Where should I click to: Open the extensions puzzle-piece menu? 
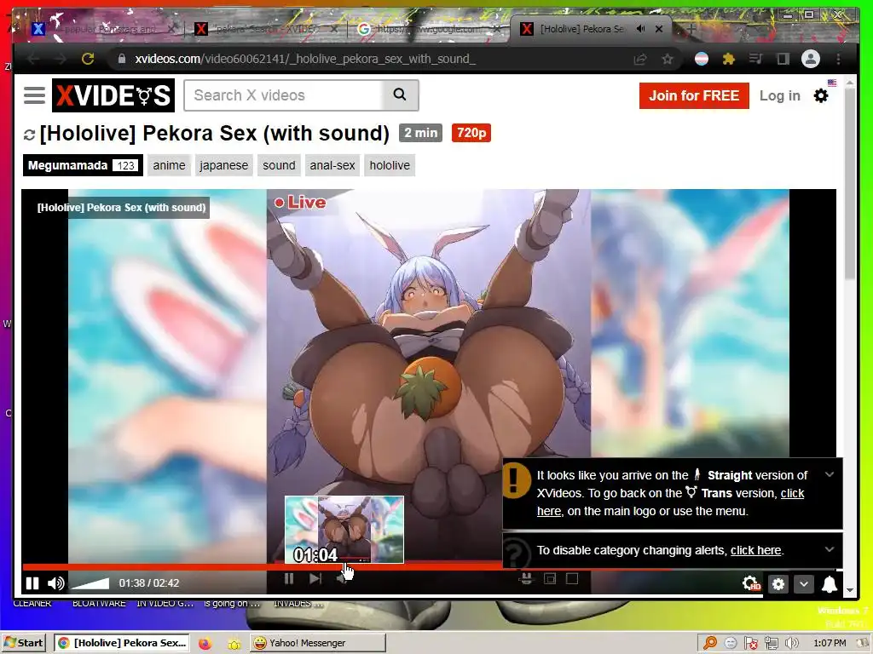pos(728,59)
